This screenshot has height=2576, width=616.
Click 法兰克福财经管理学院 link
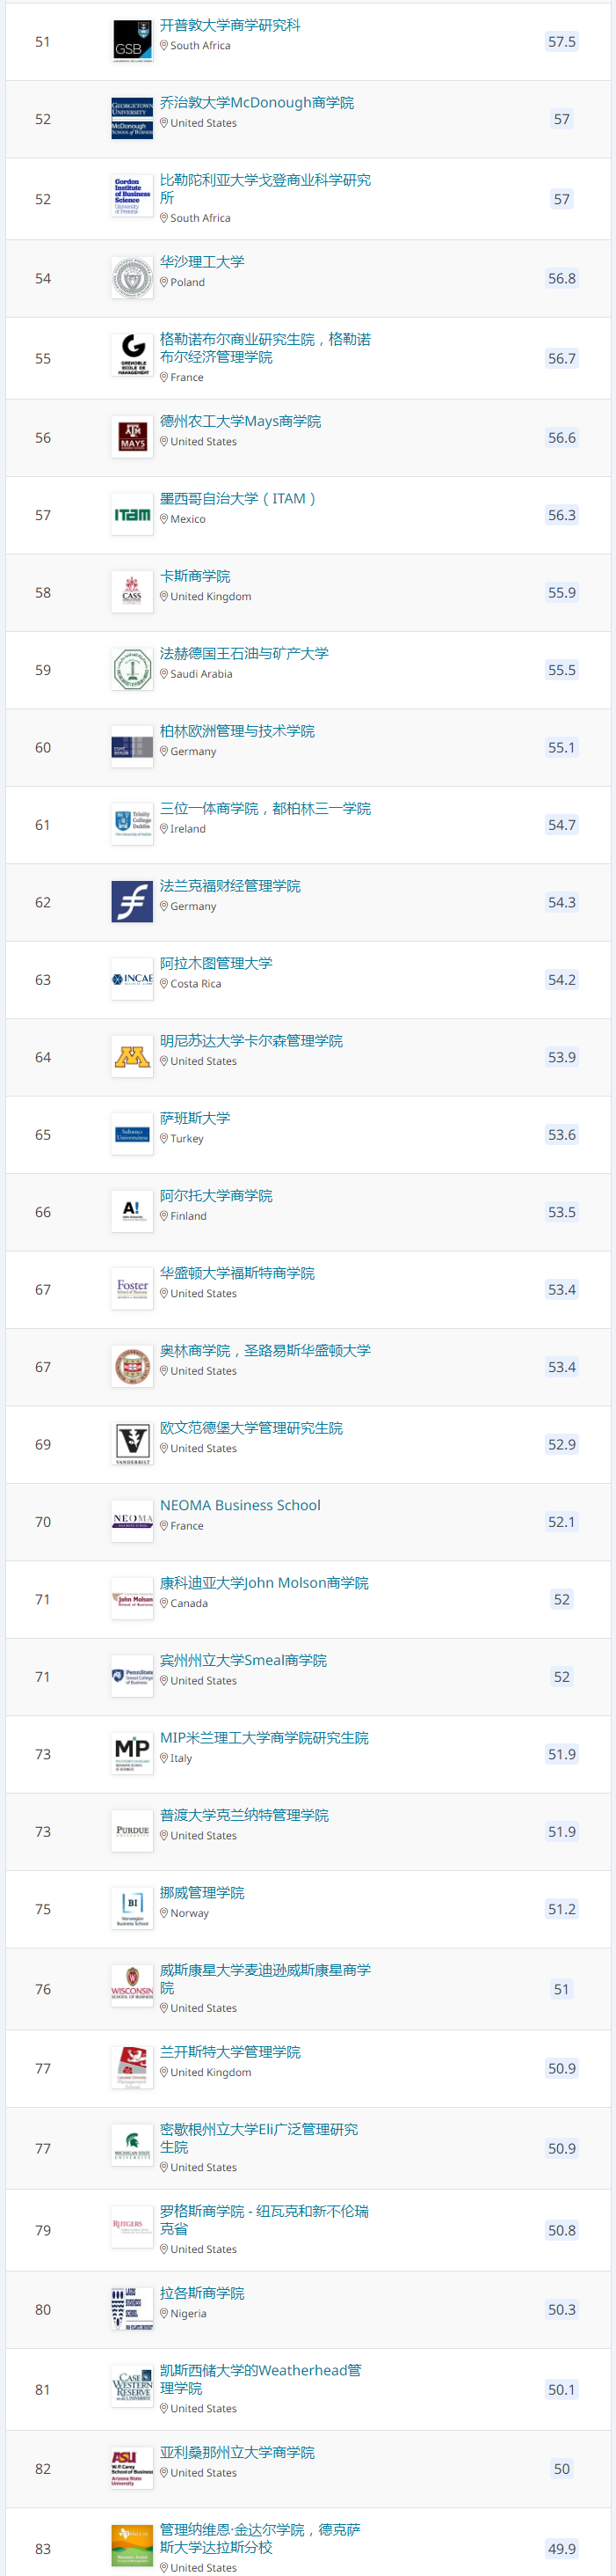click(229, 886)
